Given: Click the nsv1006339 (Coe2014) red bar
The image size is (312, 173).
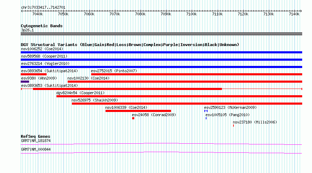Looking at the screenshot, I should pyautogui.click(x=138, y=111).
